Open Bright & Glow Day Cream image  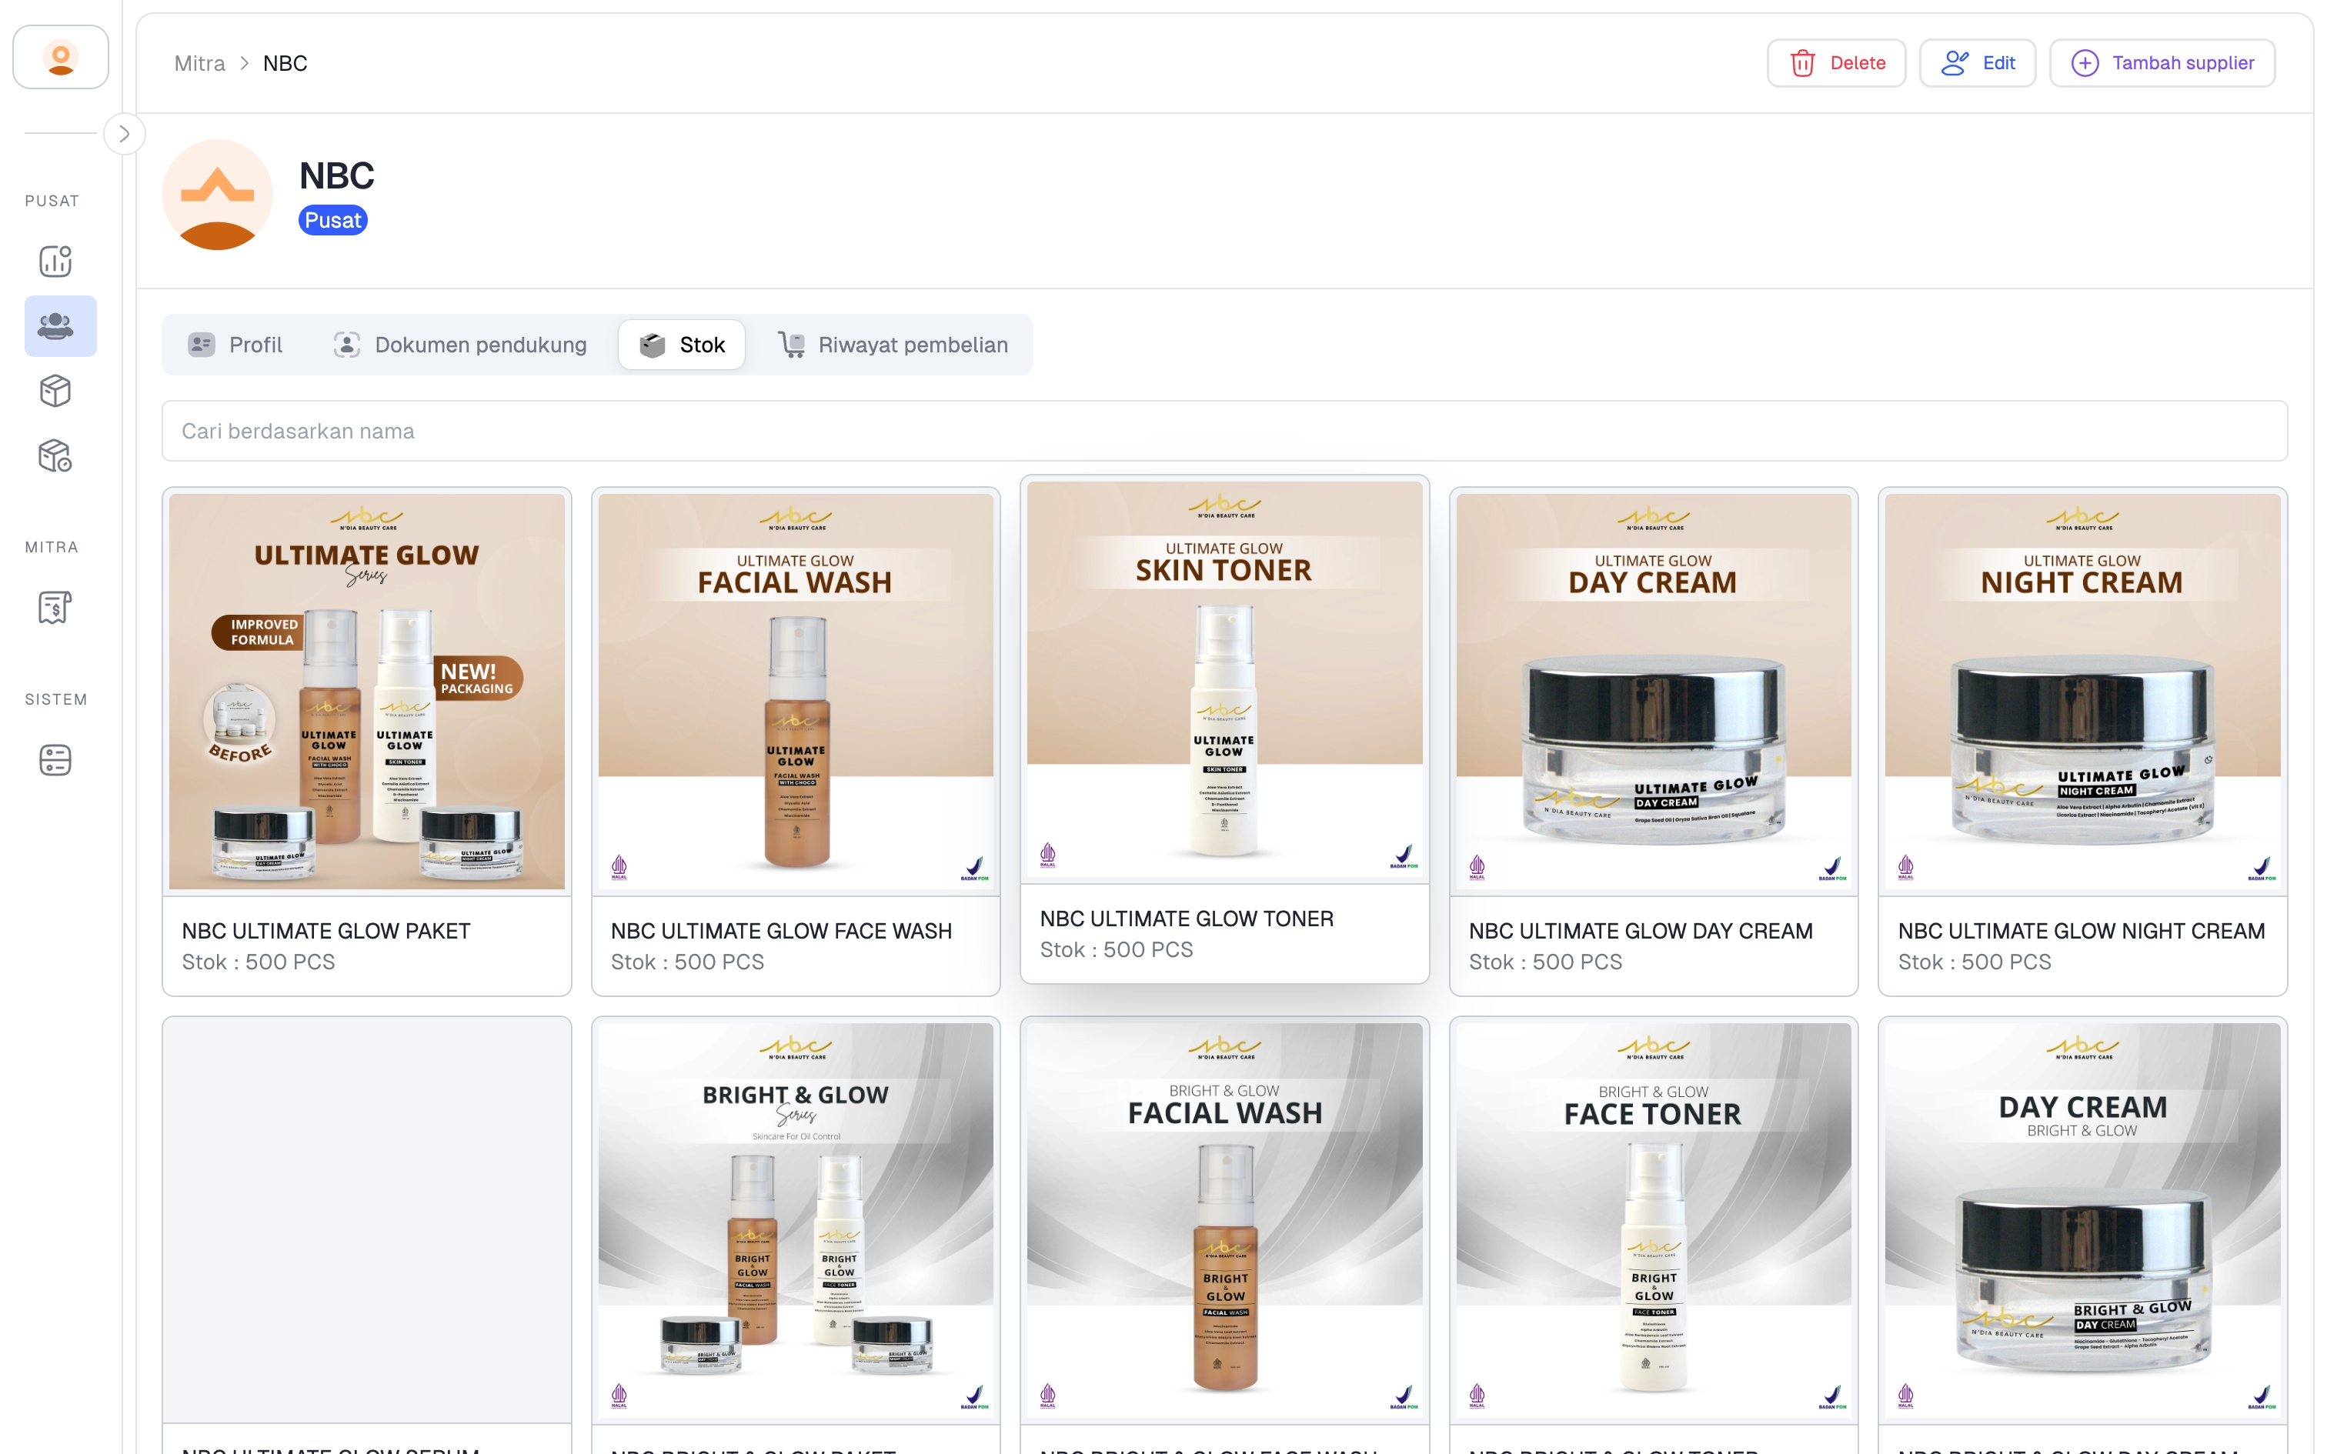pyautogui.click(x=2082, y=1220)
